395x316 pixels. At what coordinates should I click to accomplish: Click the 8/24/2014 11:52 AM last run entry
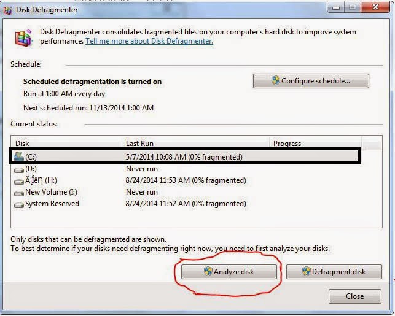tap(186, 204)
